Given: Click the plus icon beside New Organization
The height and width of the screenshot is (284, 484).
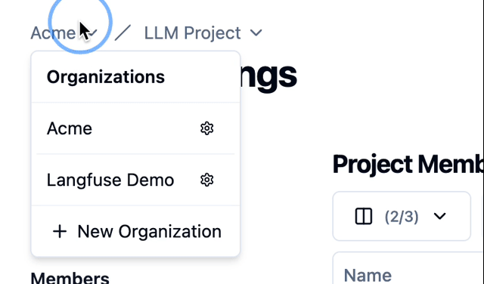Looking at the screenshot, I should coord(60,232).
